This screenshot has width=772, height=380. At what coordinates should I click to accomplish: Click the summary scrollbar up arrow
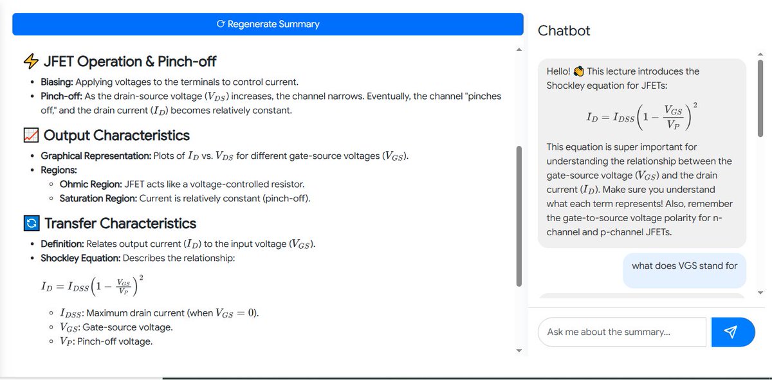click(x=519, y=48)
